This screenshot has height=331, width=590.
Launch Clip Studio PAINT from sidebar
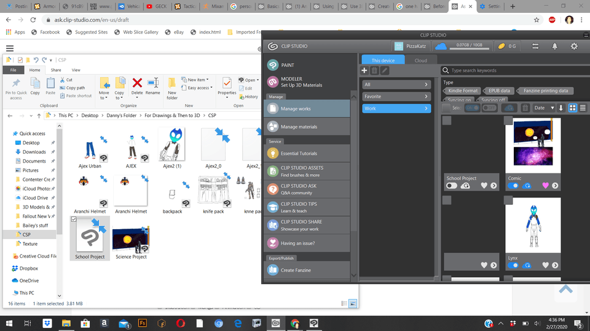[287, 65]
